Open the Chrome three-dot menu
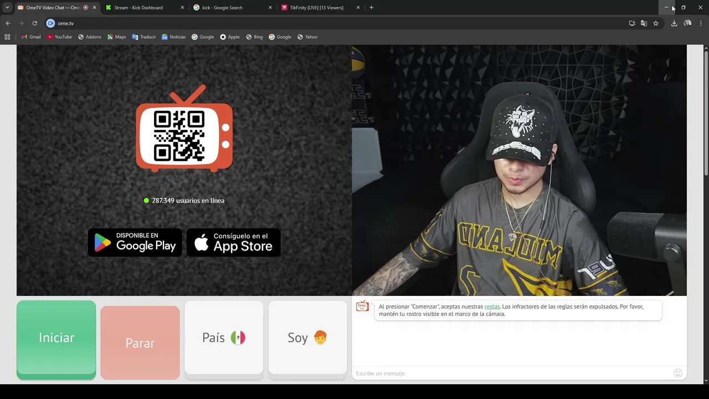The height and width of the screenshot is (399, 709). pos(701,23)
